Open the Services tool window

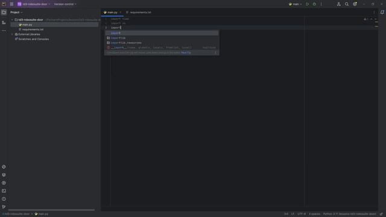pyautogui.click(x=4, y=183)
